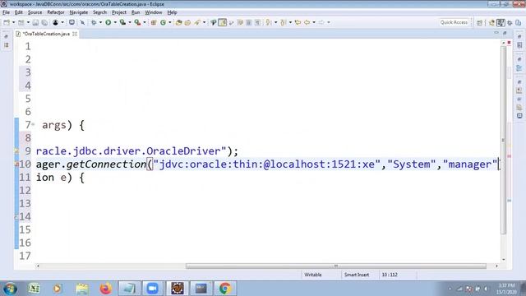This screenshot has width=526, height=296.
Task: Click the horizontal scrollbar thumb in editor
Action: click(x=336, y=266)
